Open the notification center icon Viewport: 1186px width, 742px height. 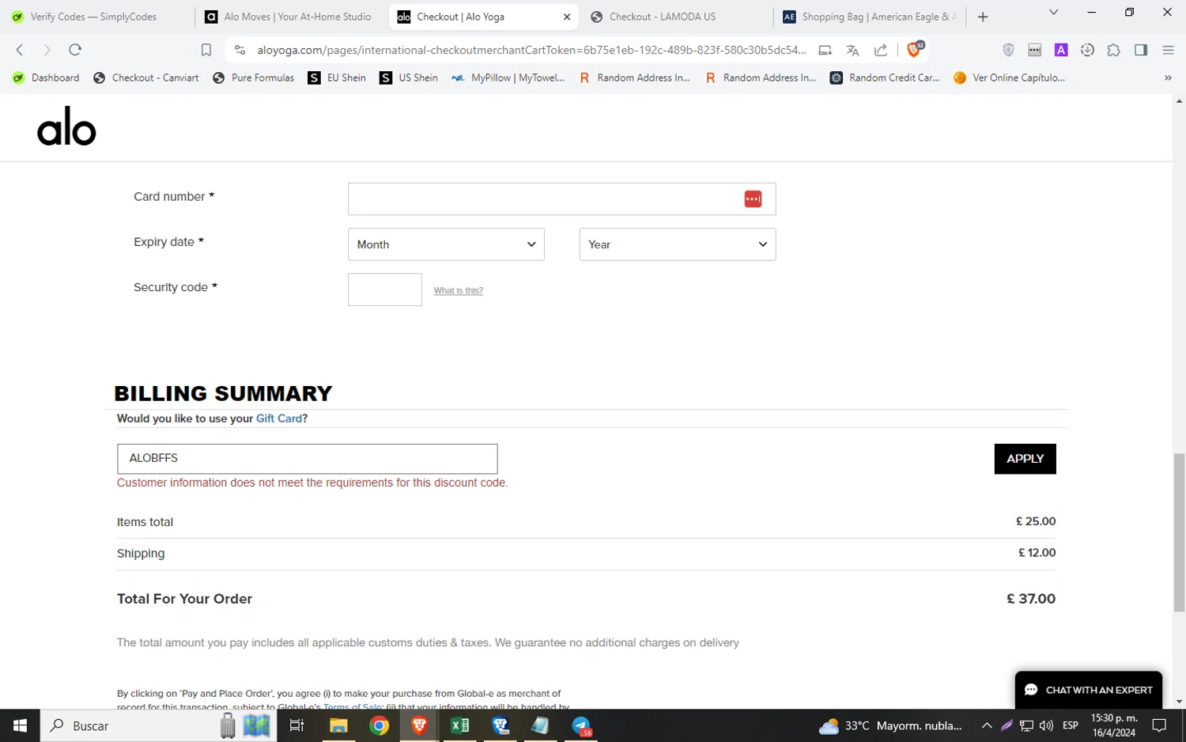(1160, 725)
